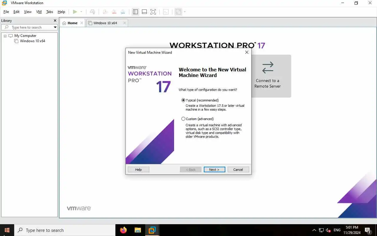
Task: Click the wizard Help button
Action: [138, 170]
